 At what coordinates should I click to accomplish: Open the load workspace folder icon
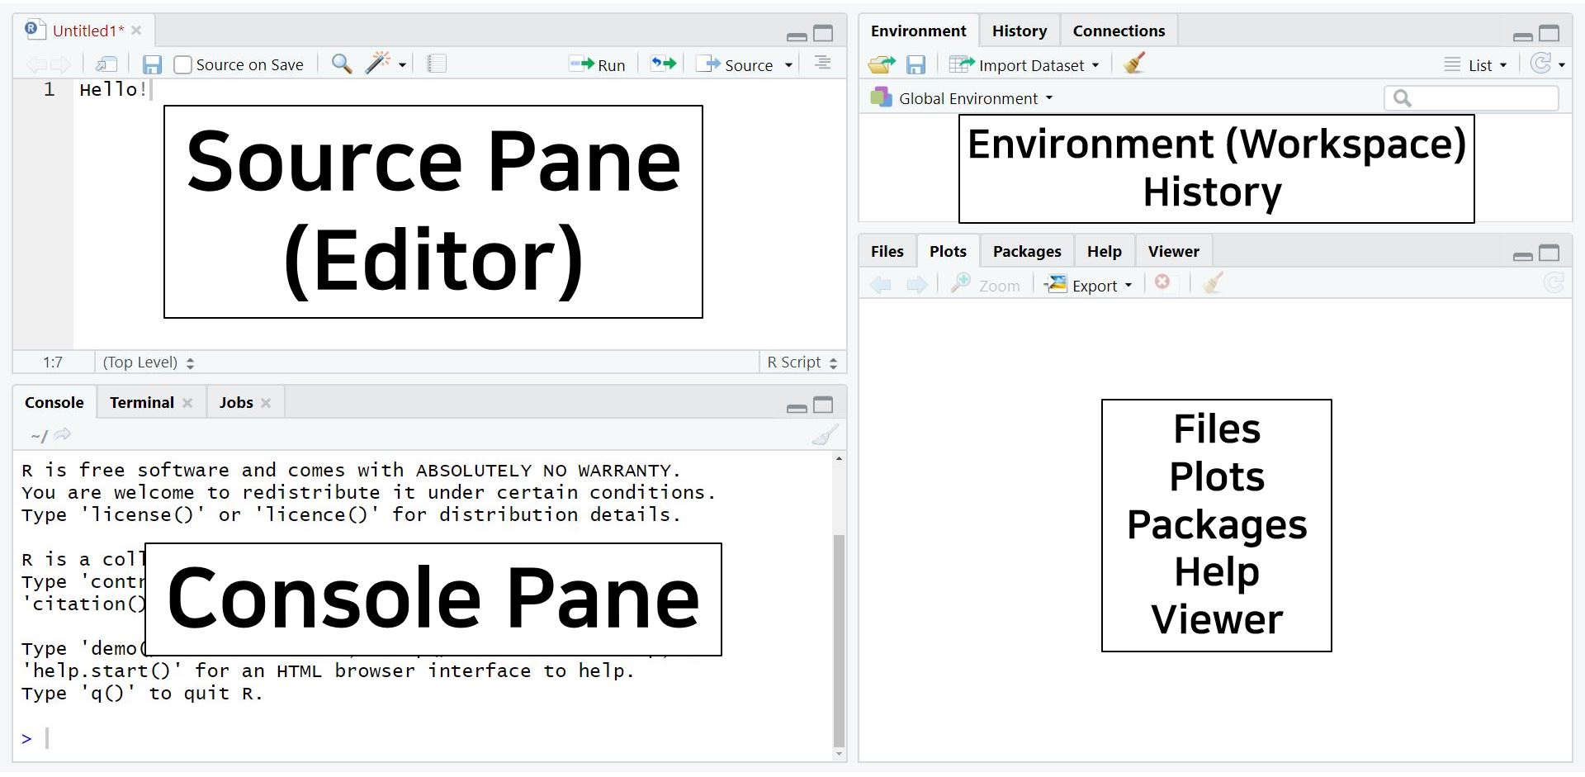pos(882,65)
